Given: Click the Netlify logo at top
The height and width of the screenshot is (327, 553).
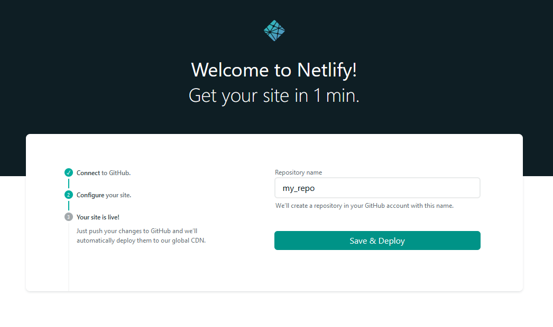Looking at the screenshot, I should [274, 31].
